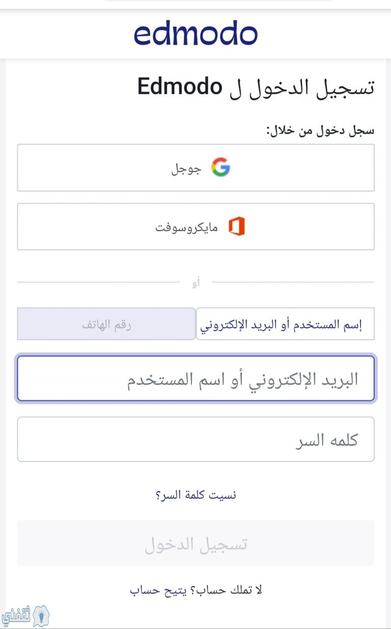391x629 pixels.
Task: Click the Microsoft Office logo icon
Action: pos(236,227)
